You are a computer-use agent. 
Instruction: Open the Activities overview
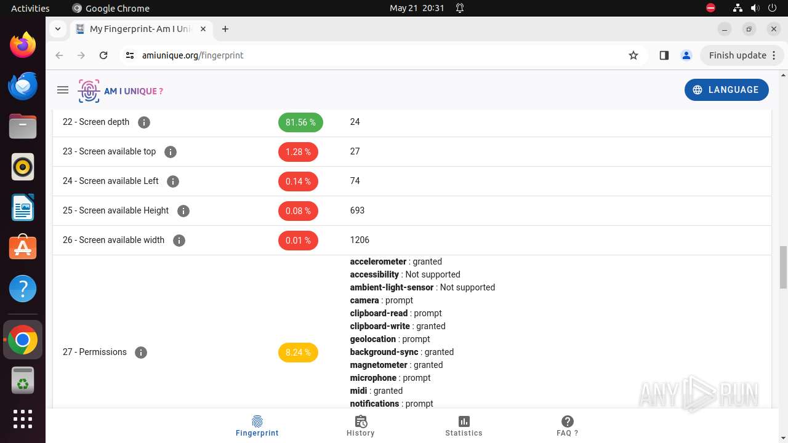[30, 8]
